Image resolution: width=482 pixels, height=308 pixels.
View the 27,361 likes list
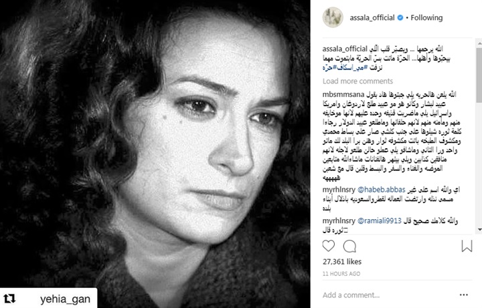click(342, 262)
